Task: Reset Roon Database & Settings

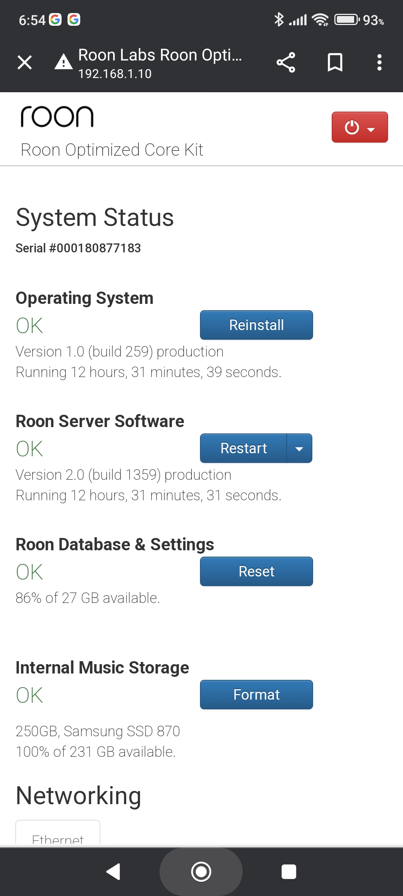Action: pos(256,572)
